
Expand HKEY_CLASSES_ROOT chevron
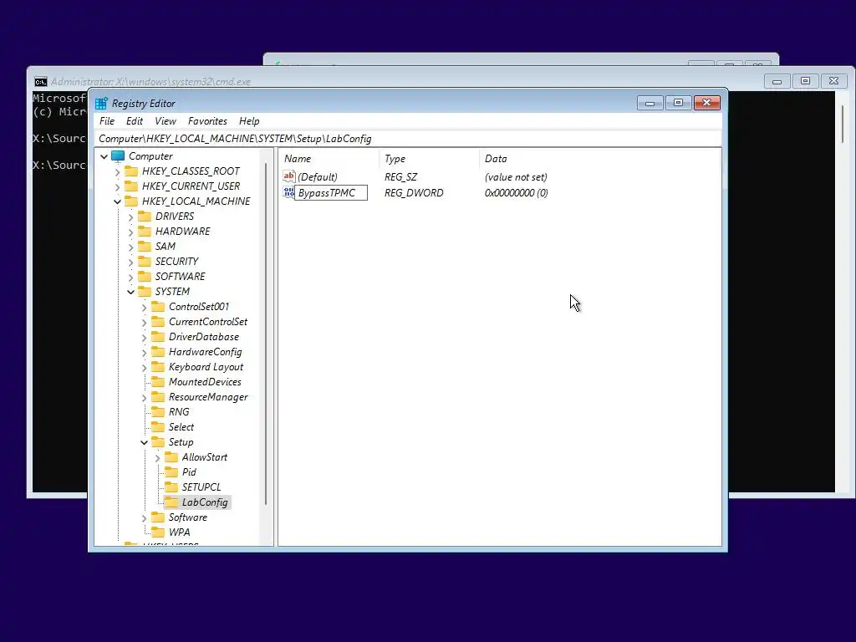(117, 172)
